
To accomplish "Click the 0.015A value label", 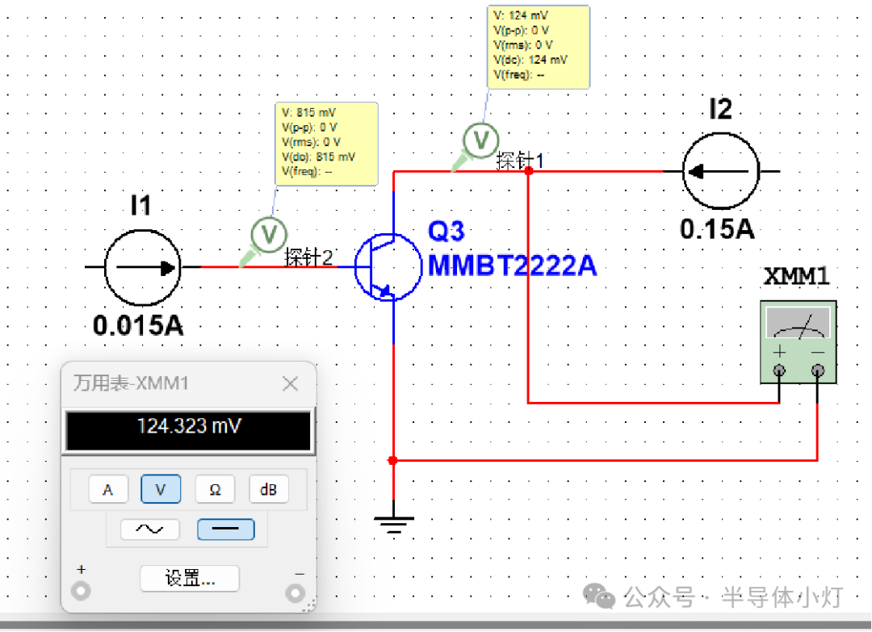I will pos(138,326).
